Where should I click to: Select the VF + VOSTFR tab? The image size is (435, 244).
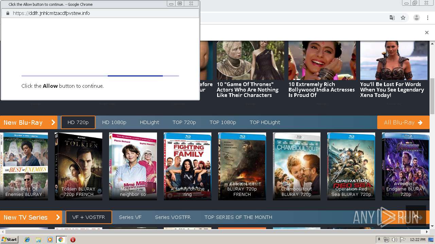click(x=89, y=217)
